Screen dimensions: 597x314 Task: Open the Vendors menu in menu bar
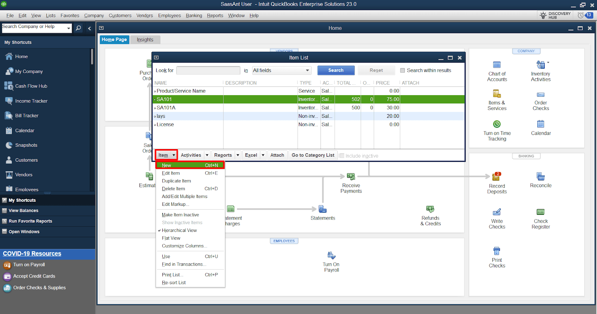[x=144, y=16]
